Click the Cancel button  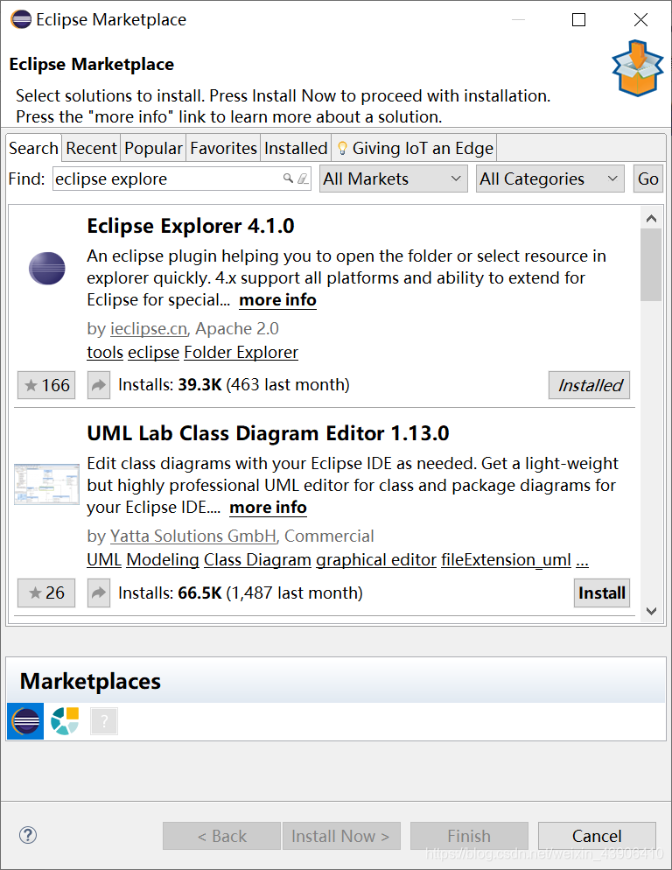click(x=597, y=836)
